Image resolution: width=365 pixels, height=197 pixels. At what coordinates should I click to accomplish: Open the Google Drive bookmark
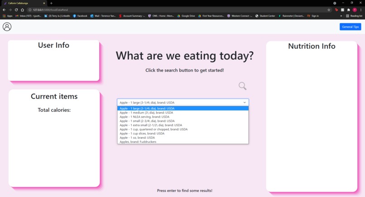[186, 16]
